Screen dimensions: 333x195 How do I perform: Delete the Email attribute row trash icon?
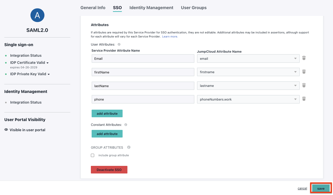304,58
